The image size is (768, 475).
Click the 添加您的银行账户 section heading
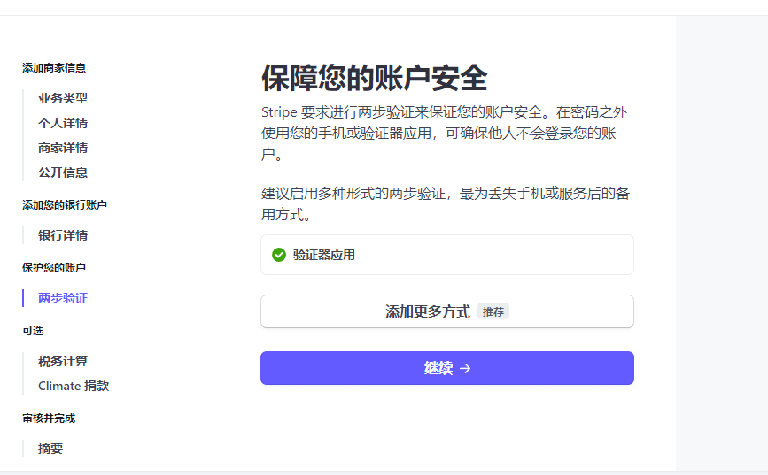pyautogui.click(x=65, y=205)
